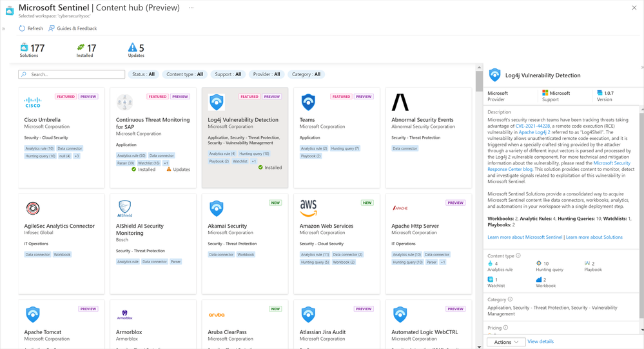Image resolution: width=644 pixels, height=349 pixels.
Task: Click the Armorblox logo
Action: click(124, 315)
